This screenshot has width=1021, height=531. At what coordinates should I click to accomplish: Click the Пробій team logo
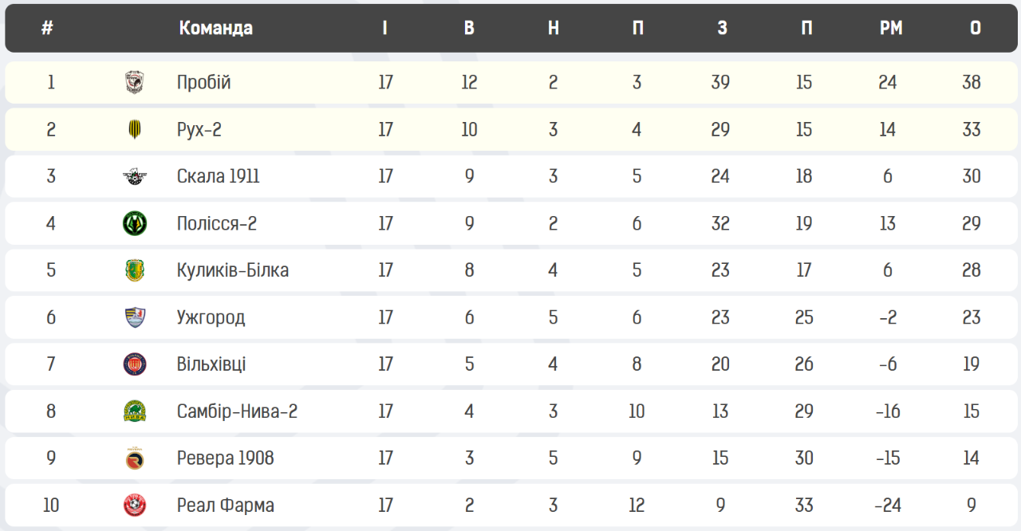coord(135,82)
